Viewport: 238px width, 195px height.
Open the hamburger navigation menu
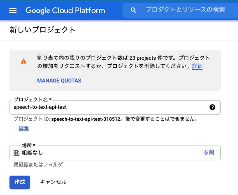pos(13,10)
